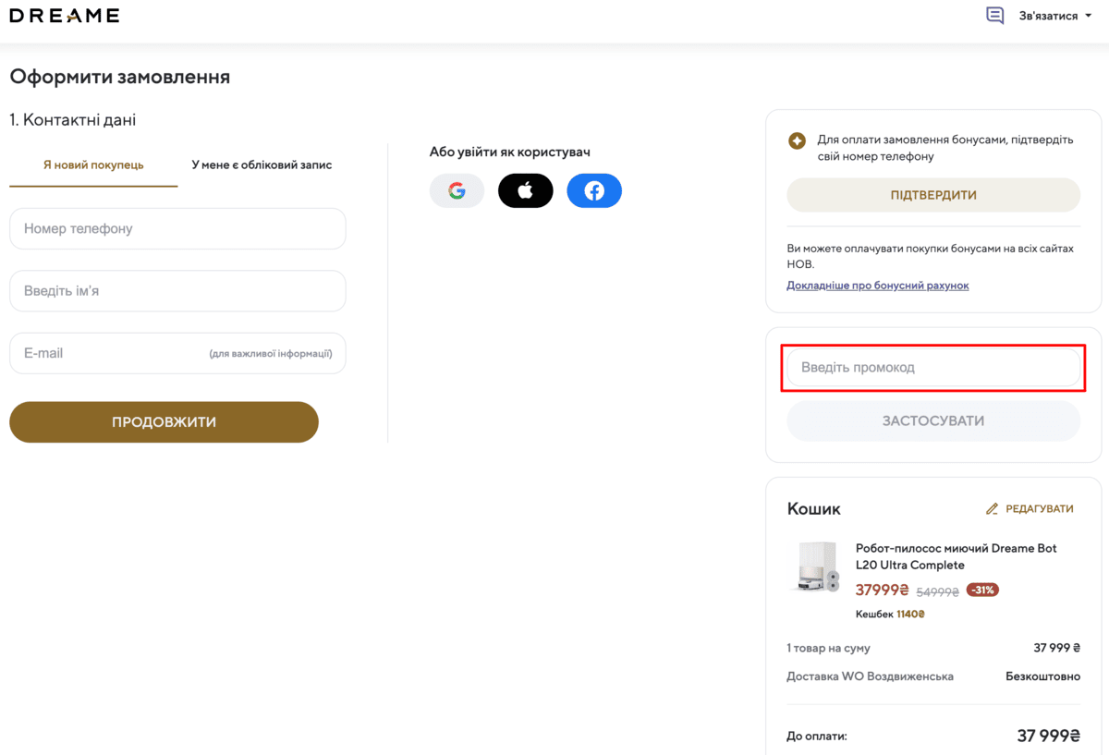Click the ПІДТВЕРДИТИ button

[933, 195]
